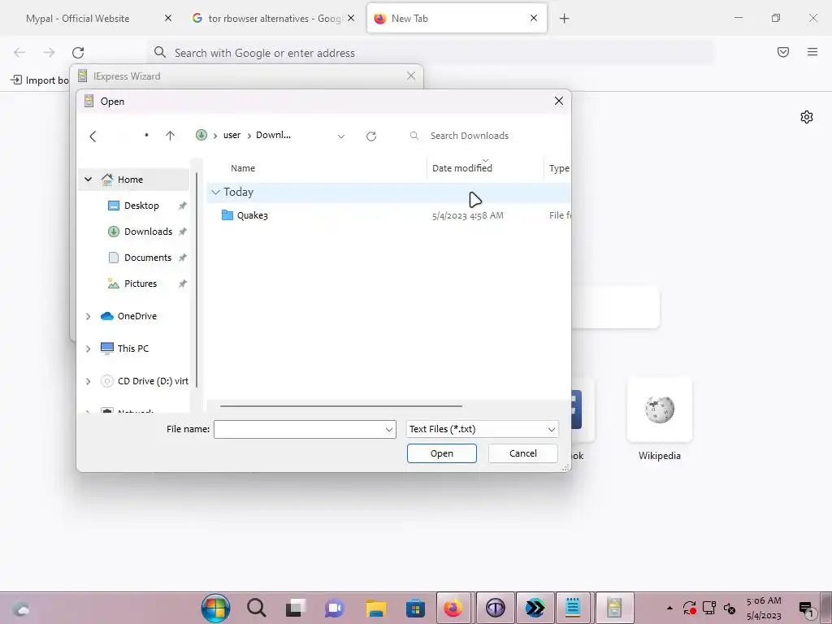Screen dimensions: 832x624
Task: Open Microsoft Store from taskbar
Action: [x=415, y=608]
